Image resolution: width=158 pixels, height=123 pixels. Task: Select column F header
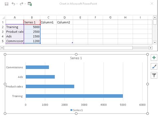click(95, 18)
